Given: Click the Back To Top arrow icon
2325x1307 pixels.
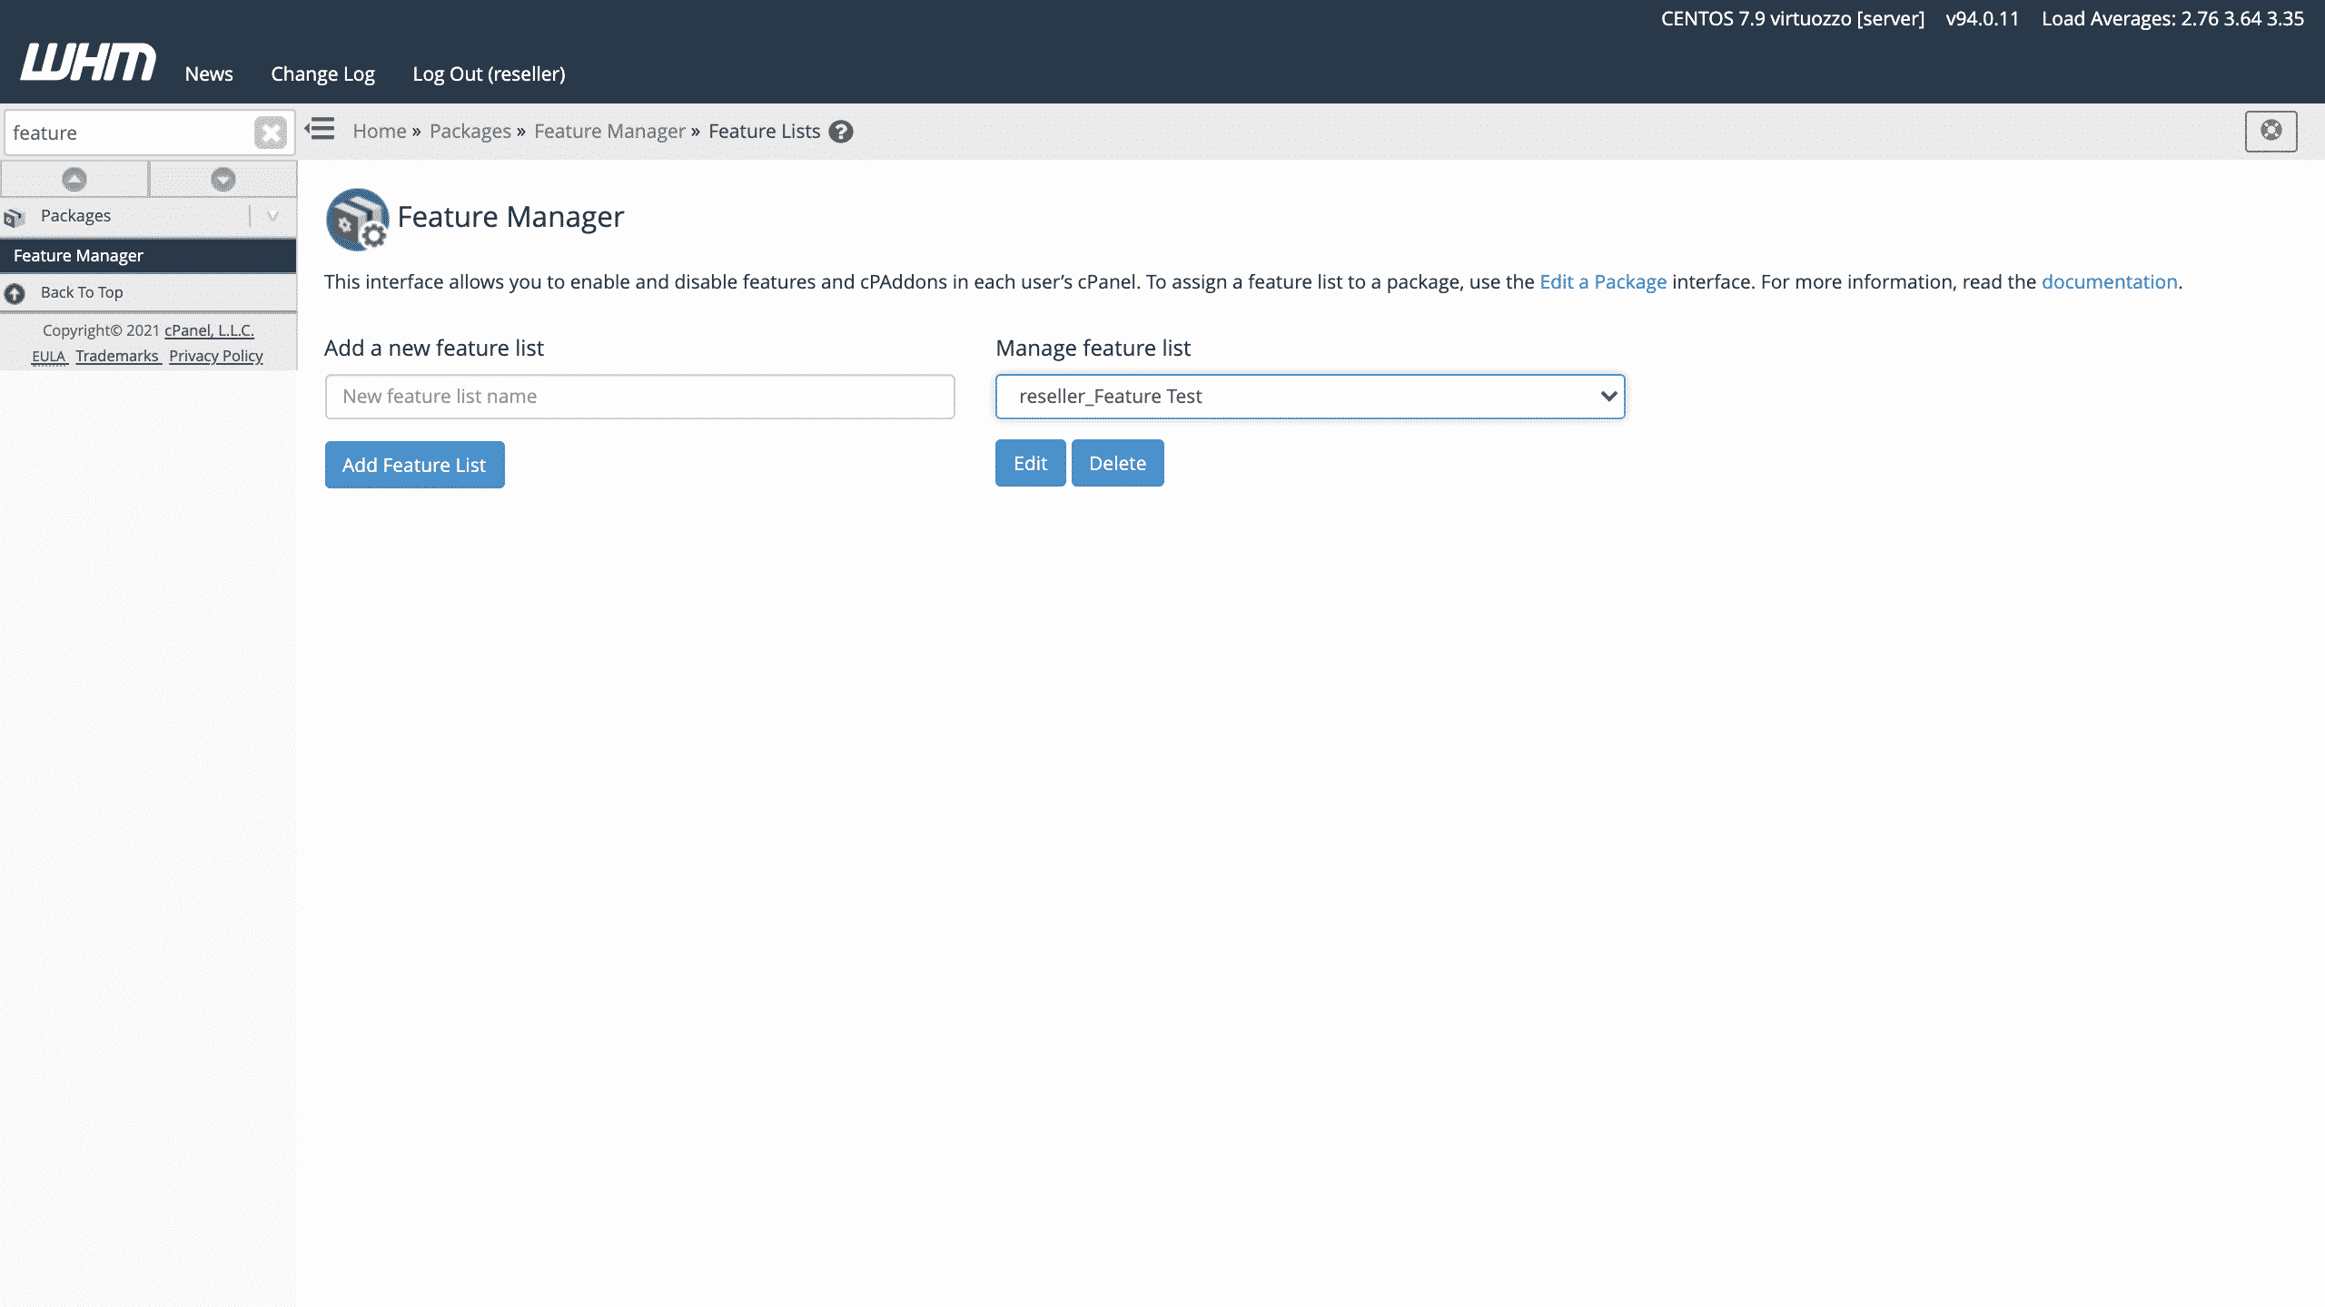Looking at the screenshot, I should pyautogui.click(x=15, y=293).
